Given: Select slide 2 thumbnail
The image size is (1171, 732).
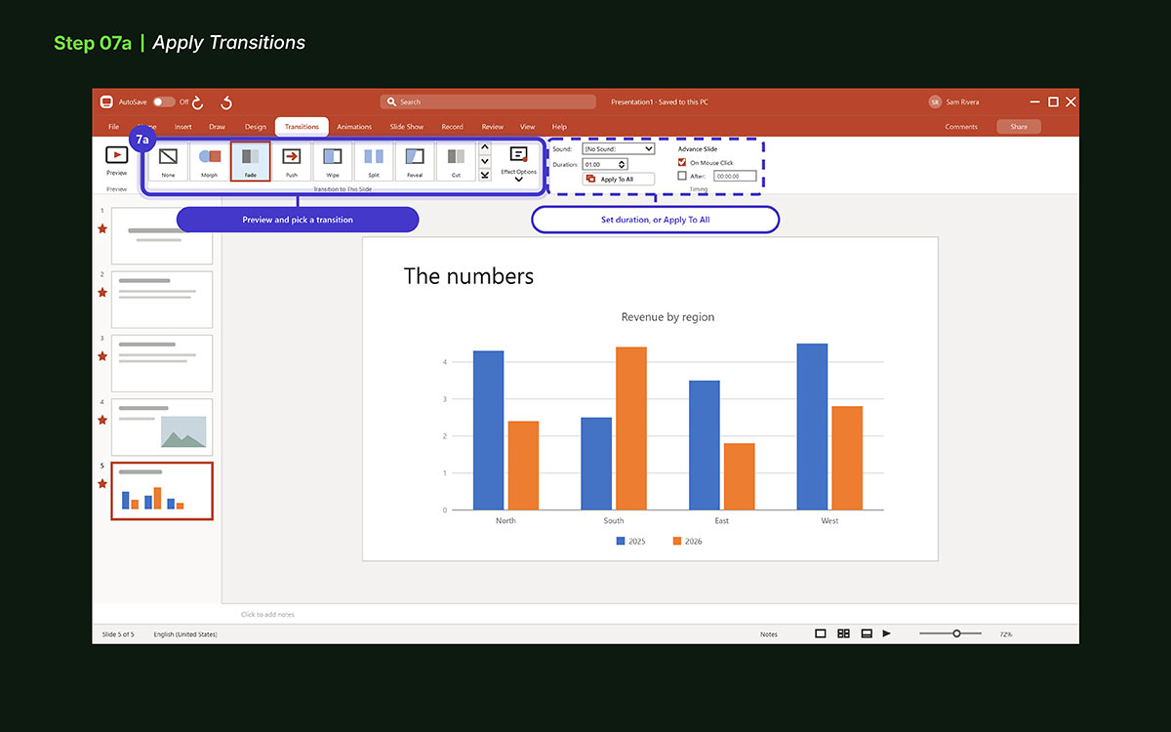Looking at the screenshot, I should coord(162,300).
